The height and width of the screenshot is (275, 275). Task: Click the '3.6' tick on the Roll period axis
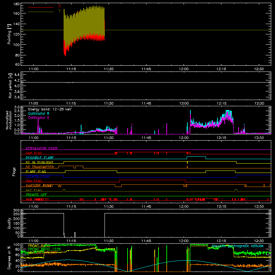(x=16, y=97)
